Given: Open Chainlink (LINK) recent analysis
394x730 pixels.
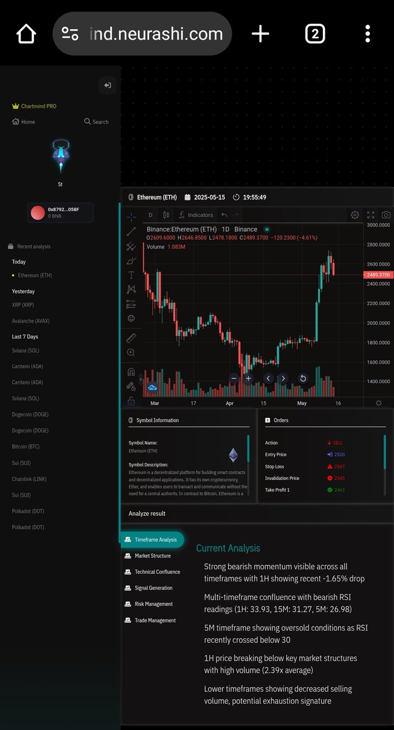Looking at the screenshot, I should (x=30, y=479).
